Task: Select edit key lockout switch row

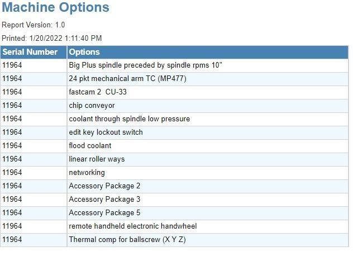Action: [174, 132]
